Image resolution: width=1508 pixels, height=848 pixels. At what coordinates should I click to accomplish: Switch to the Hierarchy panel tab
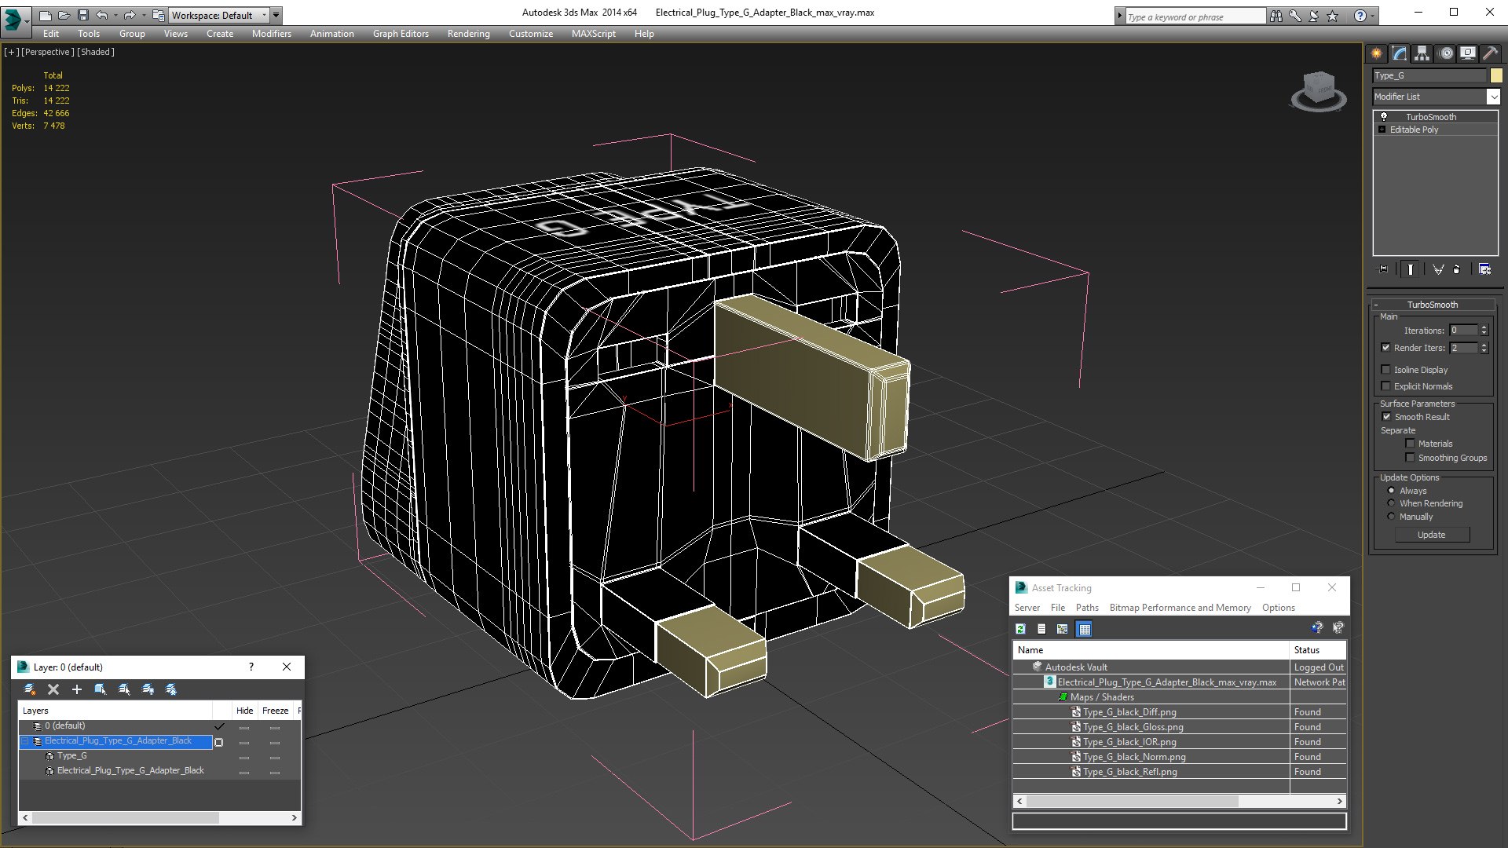click(x=1422, y=53)
